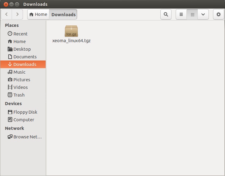This screenshot has width=225, height=176.
Task: Open Pictures from the sidebar
Action: [x=21, y=80]
